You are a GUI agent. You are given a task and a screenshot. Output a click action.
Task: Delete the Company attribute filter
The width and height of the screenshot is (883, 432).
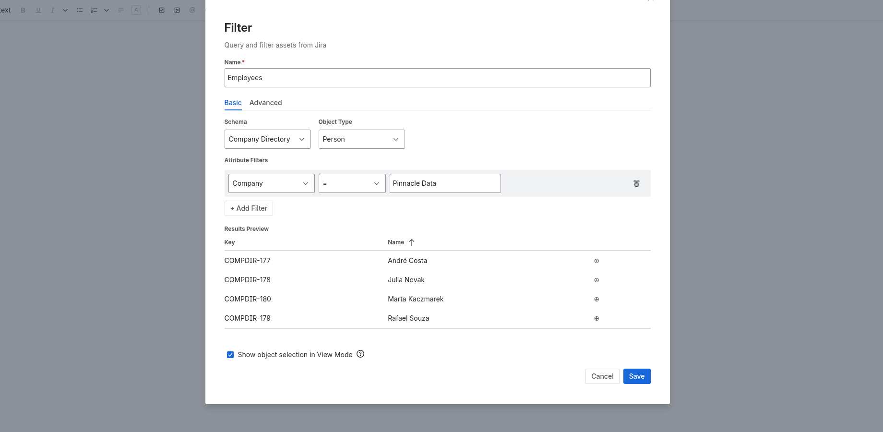click(x=636, y=183)
